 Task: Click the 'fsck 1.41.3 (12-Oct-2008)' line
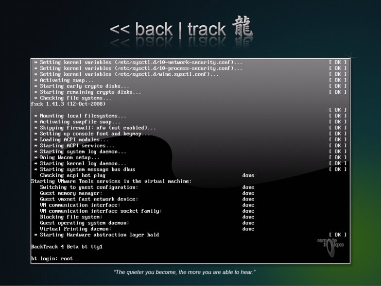pos(68,104)
